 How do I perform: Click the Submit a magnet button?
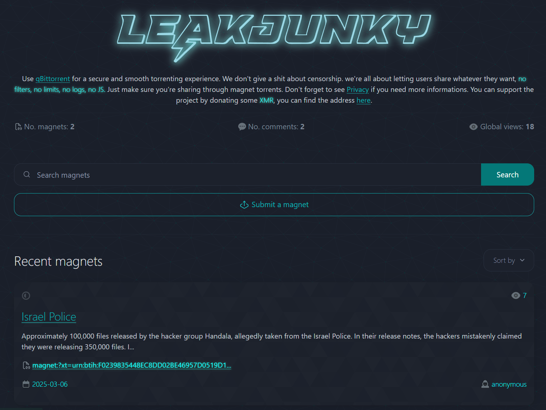274,205
